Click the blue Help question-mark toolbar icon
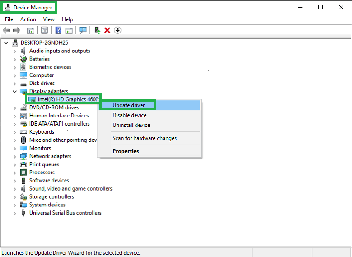Viewport: 352px width, 257px height. point(58,30)
